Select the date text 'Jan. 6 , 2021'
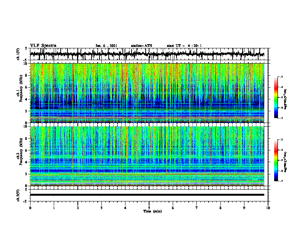This screenshot has width=302, height=233. click(106, 46)
